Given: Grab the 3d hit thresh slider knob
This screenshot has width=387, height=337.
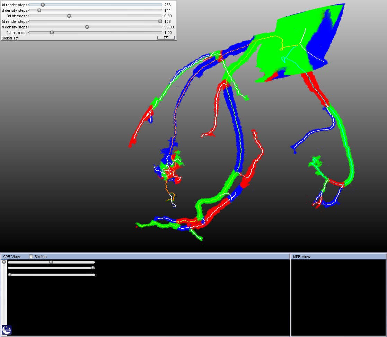Looking at the screenshot, I should coord(69,16).
